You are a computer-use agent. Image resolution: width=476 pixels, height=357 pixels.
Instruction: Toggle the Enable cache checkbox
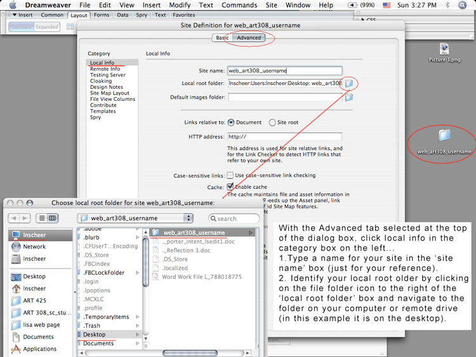230,186
